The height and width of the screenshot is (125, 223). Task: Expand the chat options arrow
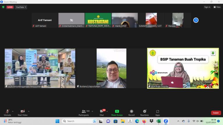coord(107,111)
